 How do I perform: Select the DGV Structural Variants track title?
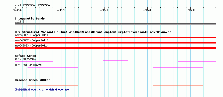(x=93, y=32)
